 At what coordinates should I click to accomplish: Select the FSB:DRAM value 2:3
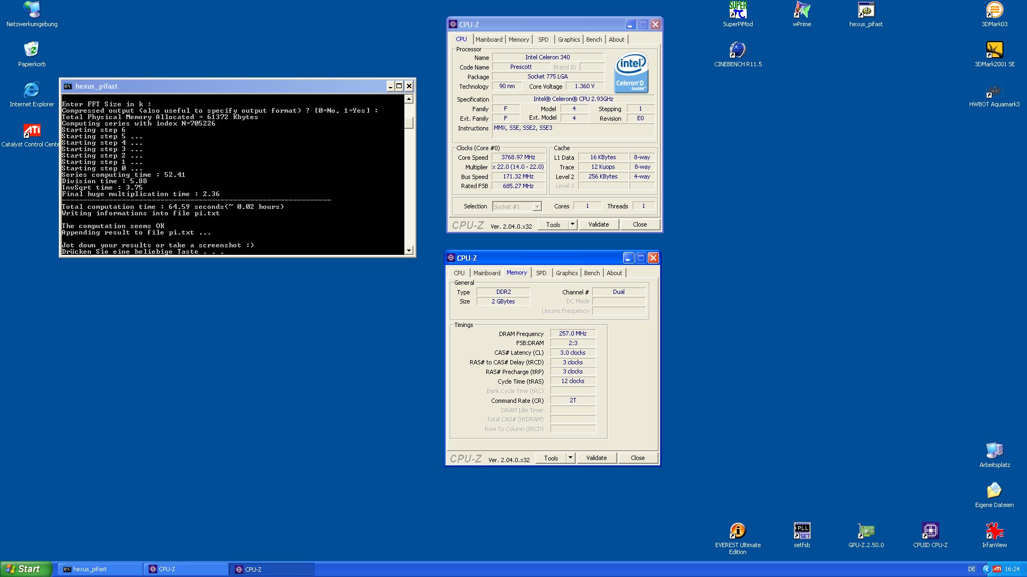(x=573, y=343)
